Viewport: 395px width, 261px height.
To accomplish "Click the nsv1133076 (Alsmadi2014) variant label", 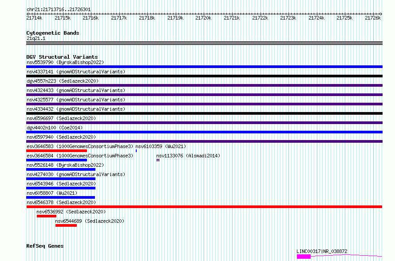I will (x=188, y=156).
